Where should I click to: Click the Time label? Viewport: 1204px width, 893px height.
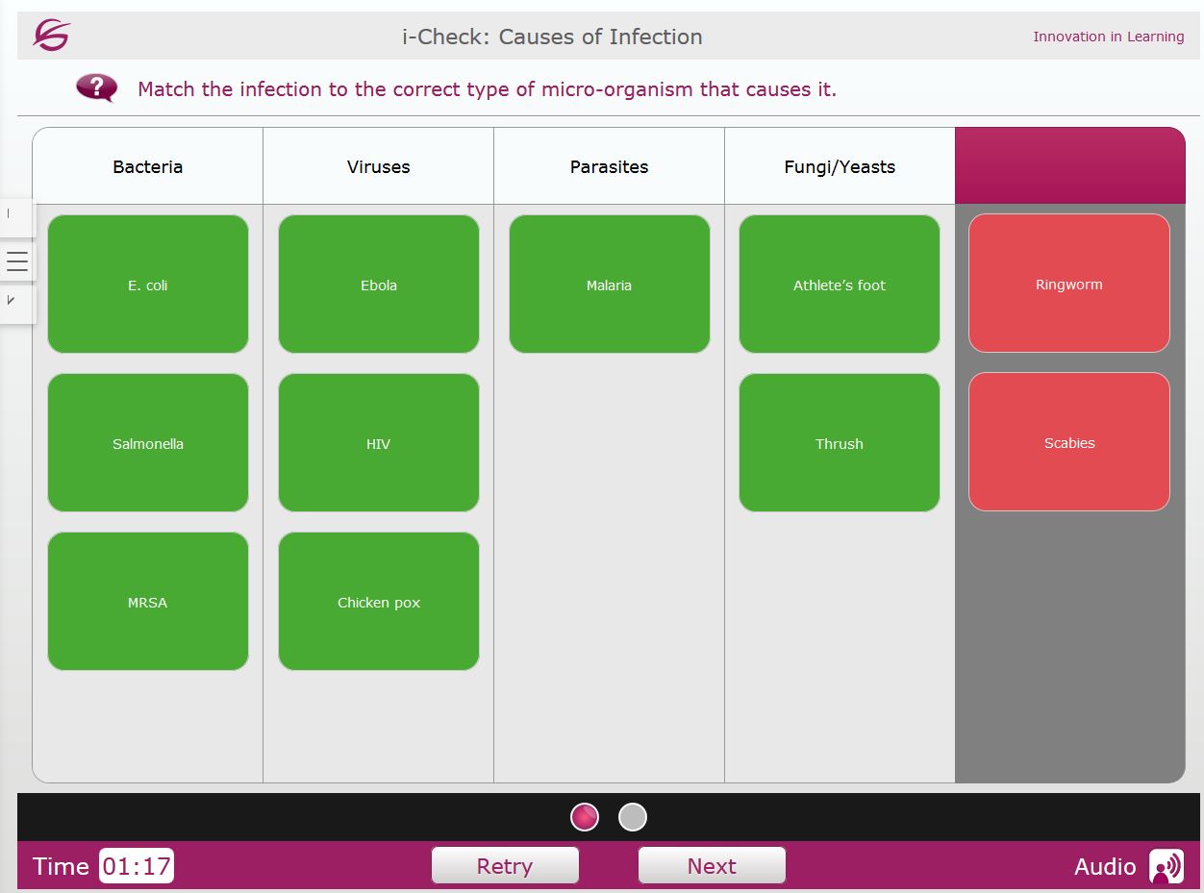pyautogui.click(x=61, y=866)
